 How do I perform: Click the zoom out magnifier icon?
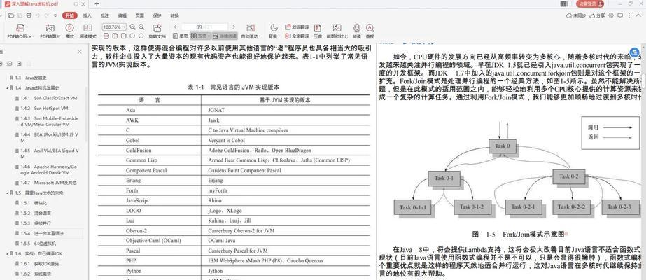pyautogui.click(x=133, y=27)
